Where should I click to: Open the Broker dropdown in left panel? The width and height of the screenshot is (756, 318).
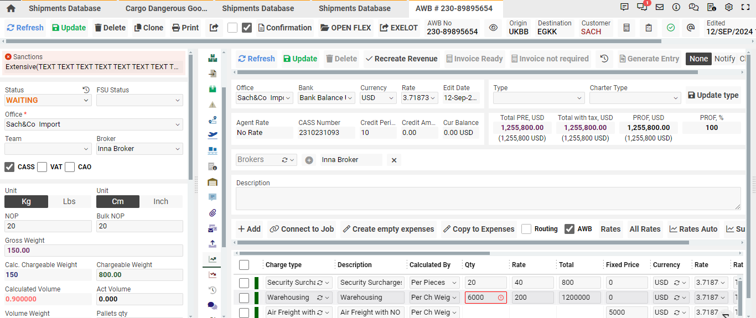pos(139,149)
